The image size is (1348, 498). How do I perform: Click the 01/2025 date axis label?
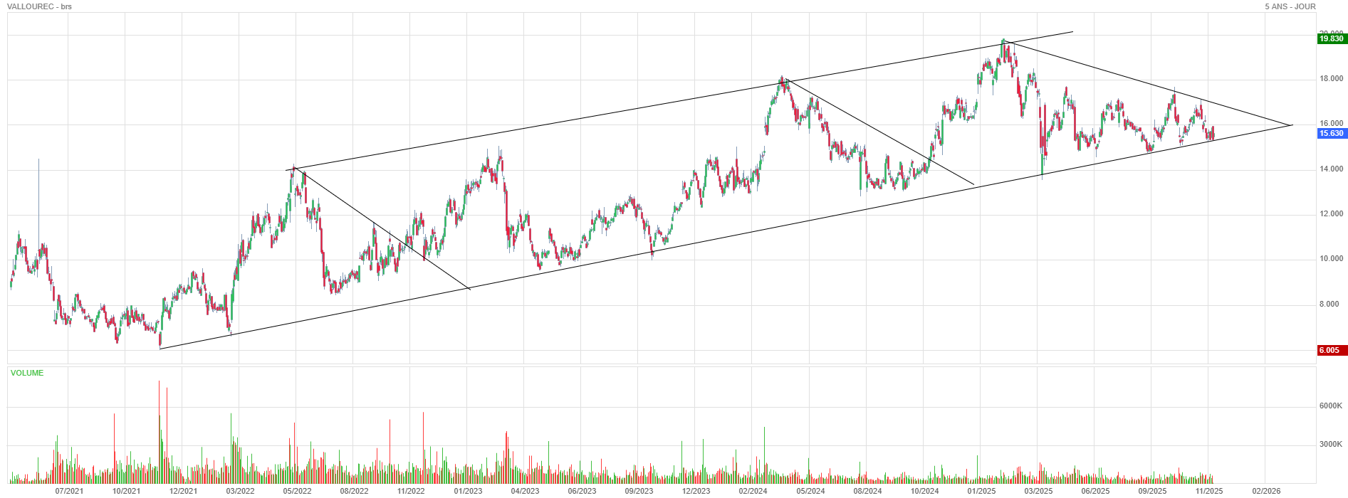coord(981,491)
